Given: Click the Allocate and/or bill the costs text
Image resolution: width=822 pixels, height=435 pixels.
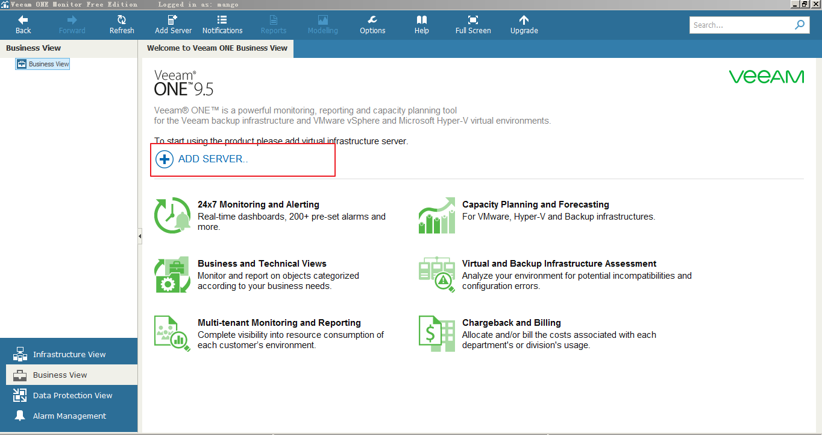Looking at the screenshot, I should 559,340.
